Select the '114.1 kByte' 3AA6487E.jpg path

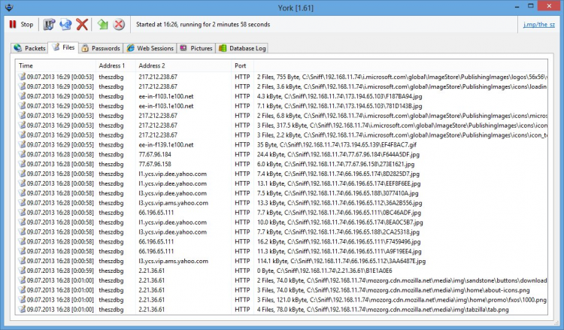pos(341,262)
